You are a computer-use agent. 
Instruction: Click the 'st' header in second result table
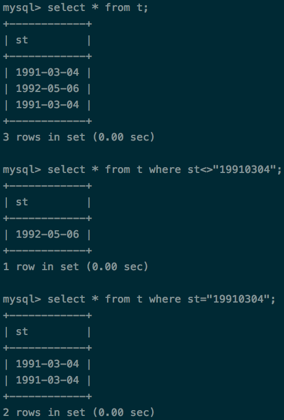22,202
